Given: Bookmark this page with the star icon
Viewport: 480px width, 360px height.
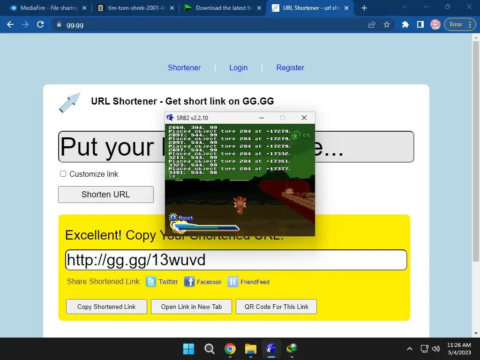Looking at the screenshot, I should pyautogui.click(x=387, y=24).
